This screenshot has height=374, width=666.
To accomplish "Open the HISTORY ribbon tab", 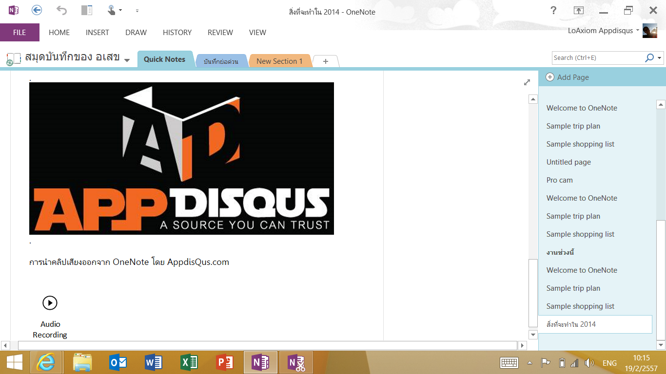I will coord(177,33).
